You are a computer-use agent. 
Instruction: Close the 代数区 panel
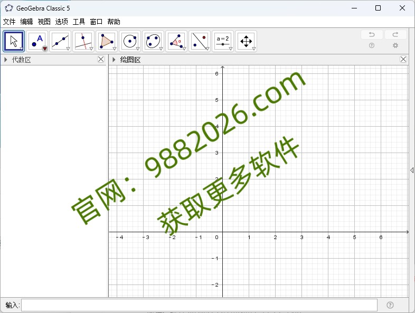[101, 59]
